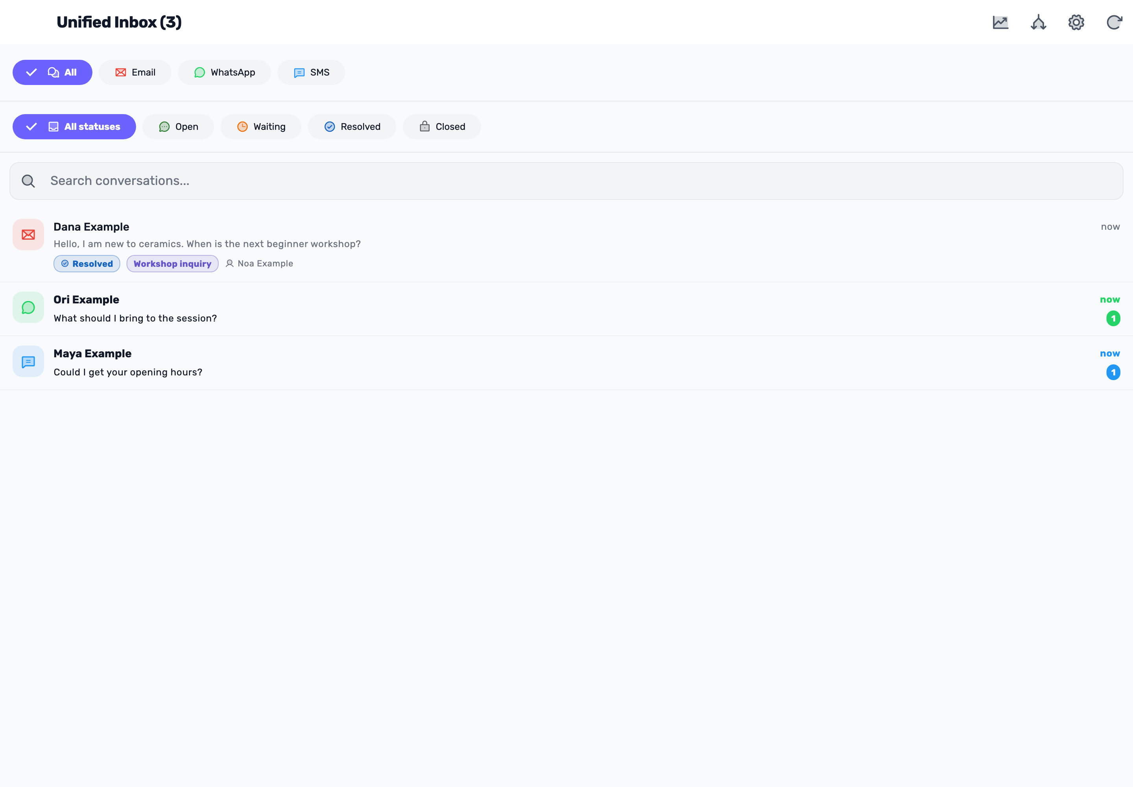Viewport: 1133px width, 787px height.
Task: Open Maya Example SMS channel icon
Action: (28, 362)
